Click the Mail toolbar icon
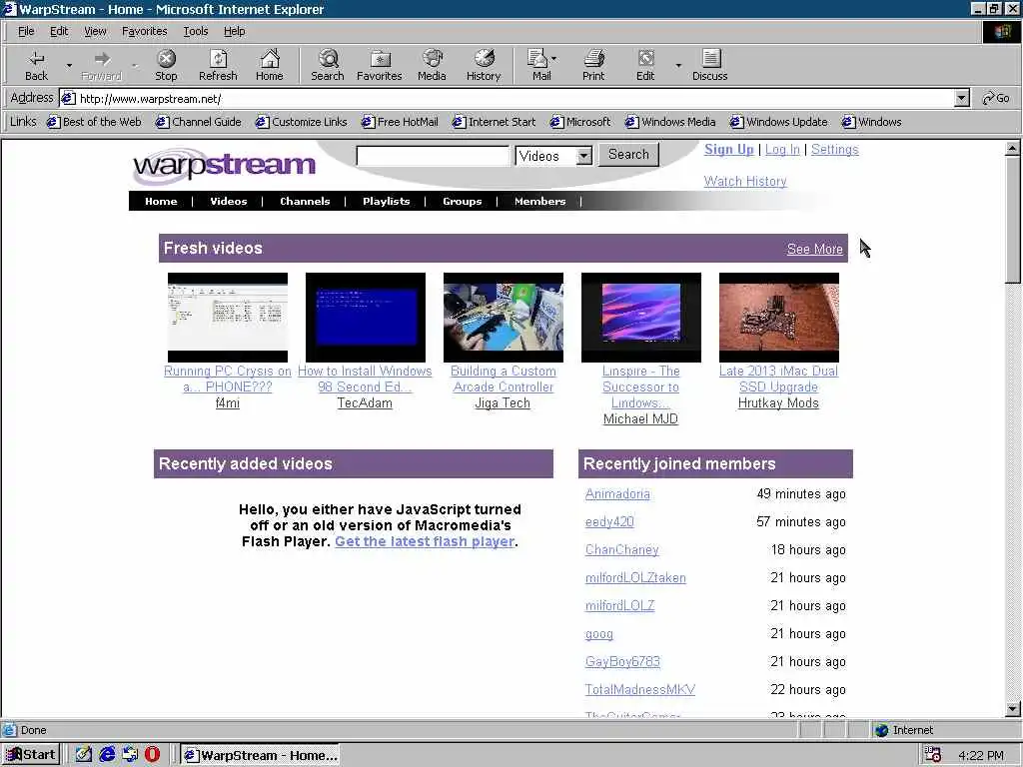Screen dimensions: 1023x767 538,65
